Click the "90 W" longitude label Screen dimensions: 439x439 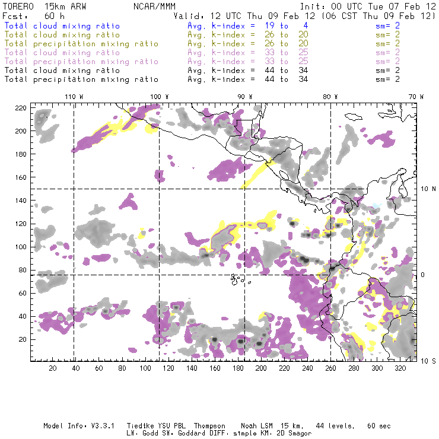pos(244,97)
